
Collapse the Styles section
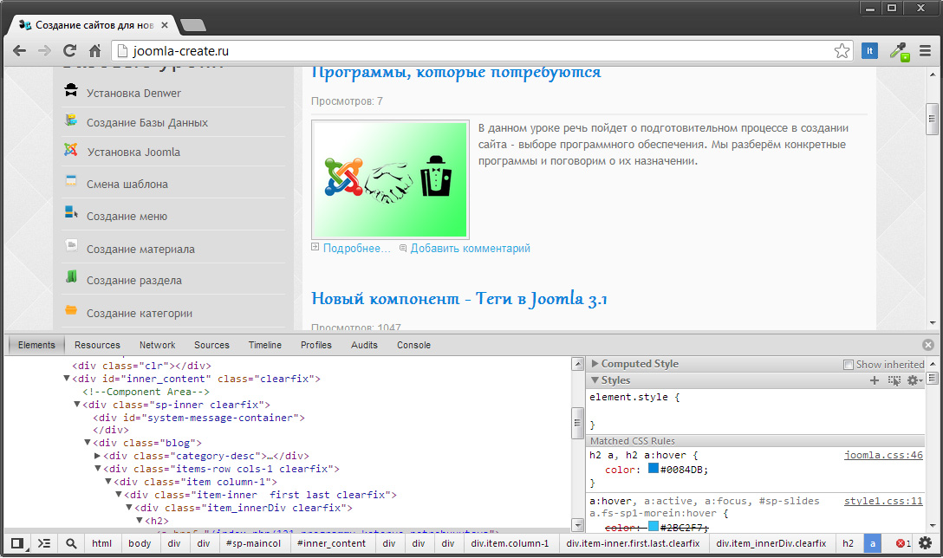595,380
